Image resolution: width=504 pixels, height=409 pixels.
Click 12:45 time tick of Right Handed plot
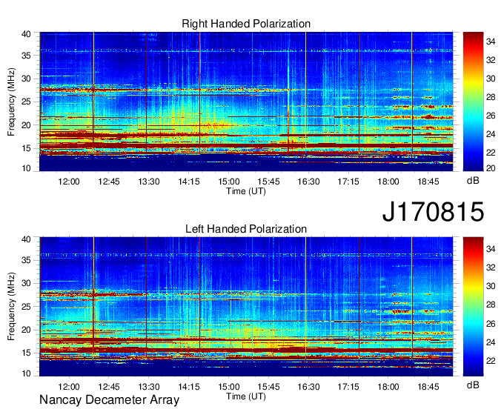pos(109,182)
